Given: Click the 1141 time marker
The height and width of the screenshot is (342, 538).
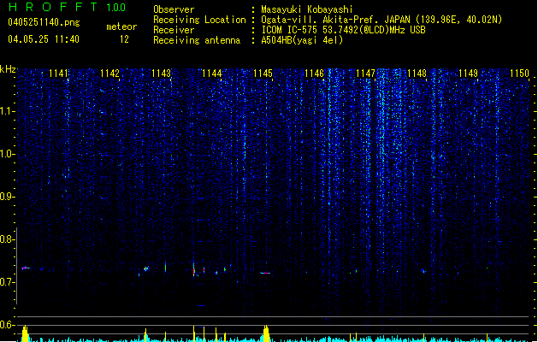Looking at the screenshot, I should (59, 73).
